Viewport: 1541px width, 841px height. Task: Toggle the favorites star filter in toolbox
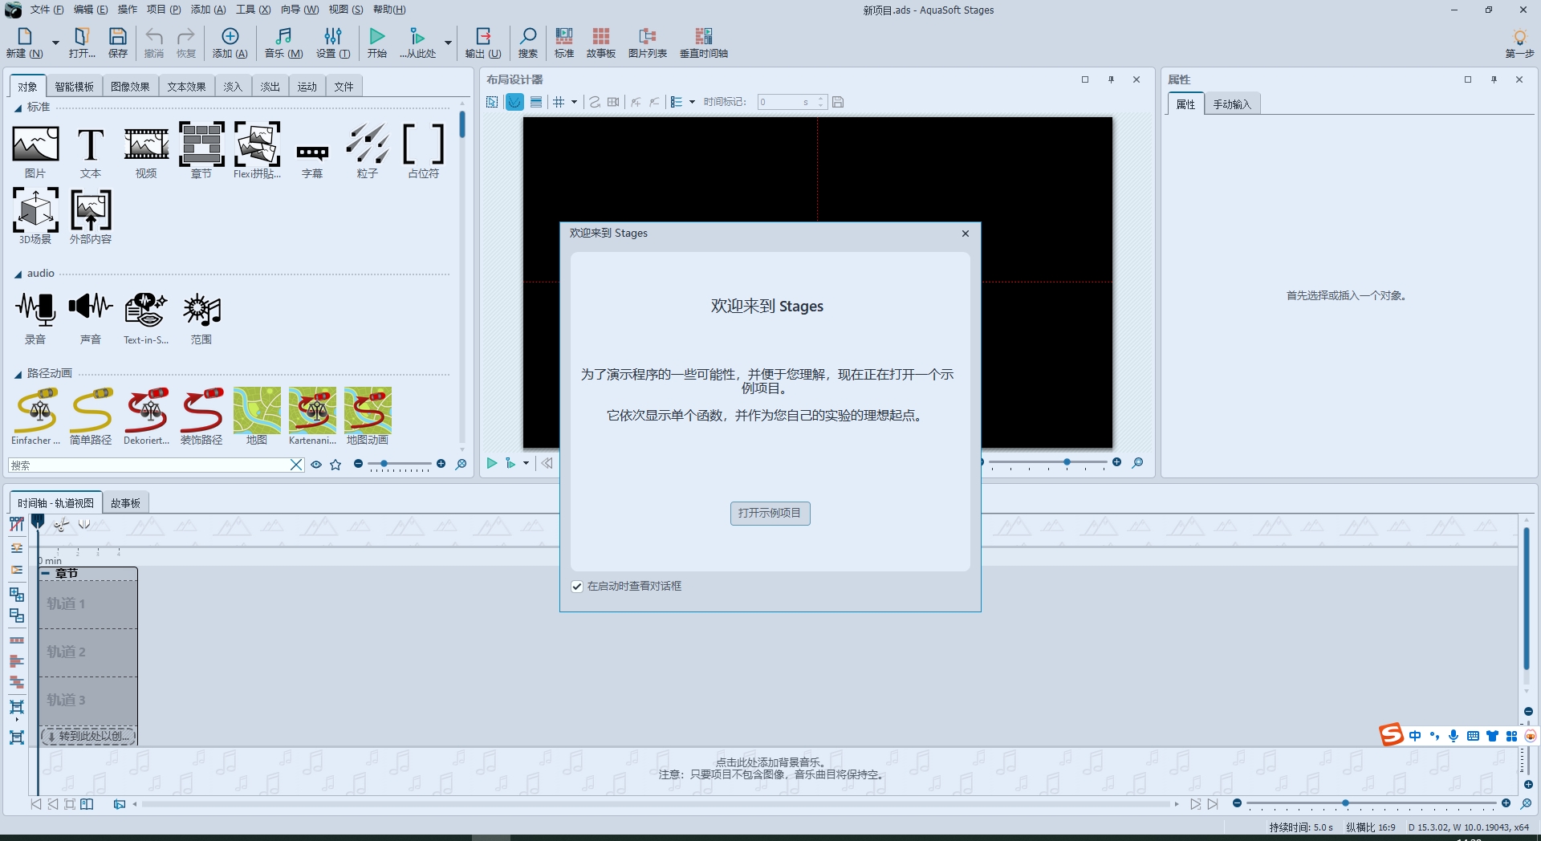335,465
